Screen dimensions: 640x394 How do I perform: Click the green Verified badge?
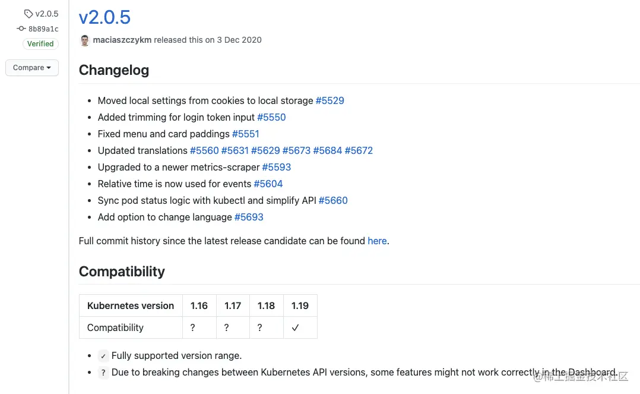coord(40,44)
